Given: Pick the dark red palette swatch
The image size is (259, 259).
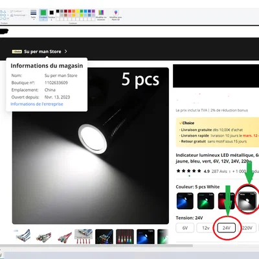Looking at the screenshot, I should click(65, 11).
